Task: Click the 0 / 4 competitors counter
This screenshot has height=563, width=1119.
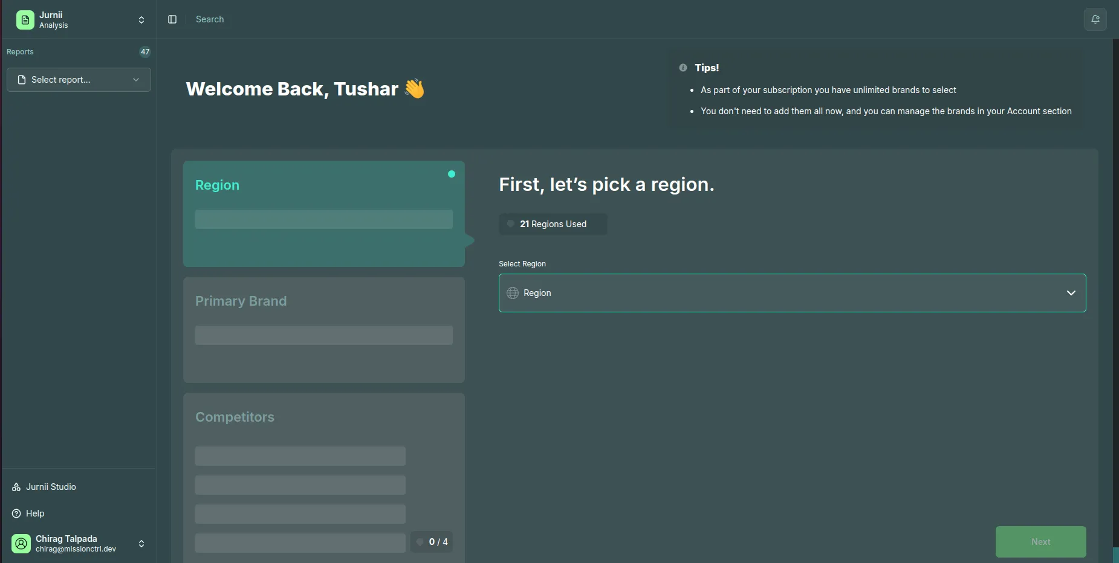Action: tap(432, 542)
